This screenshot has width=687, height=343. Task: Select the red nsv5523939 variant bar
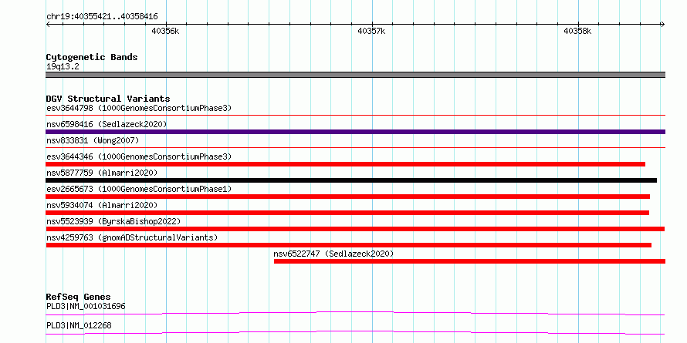click(x=355, y=229)
